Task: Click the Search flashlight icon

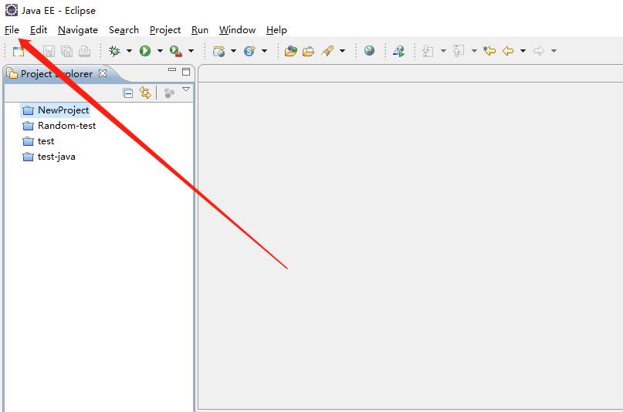Action: 327,51
